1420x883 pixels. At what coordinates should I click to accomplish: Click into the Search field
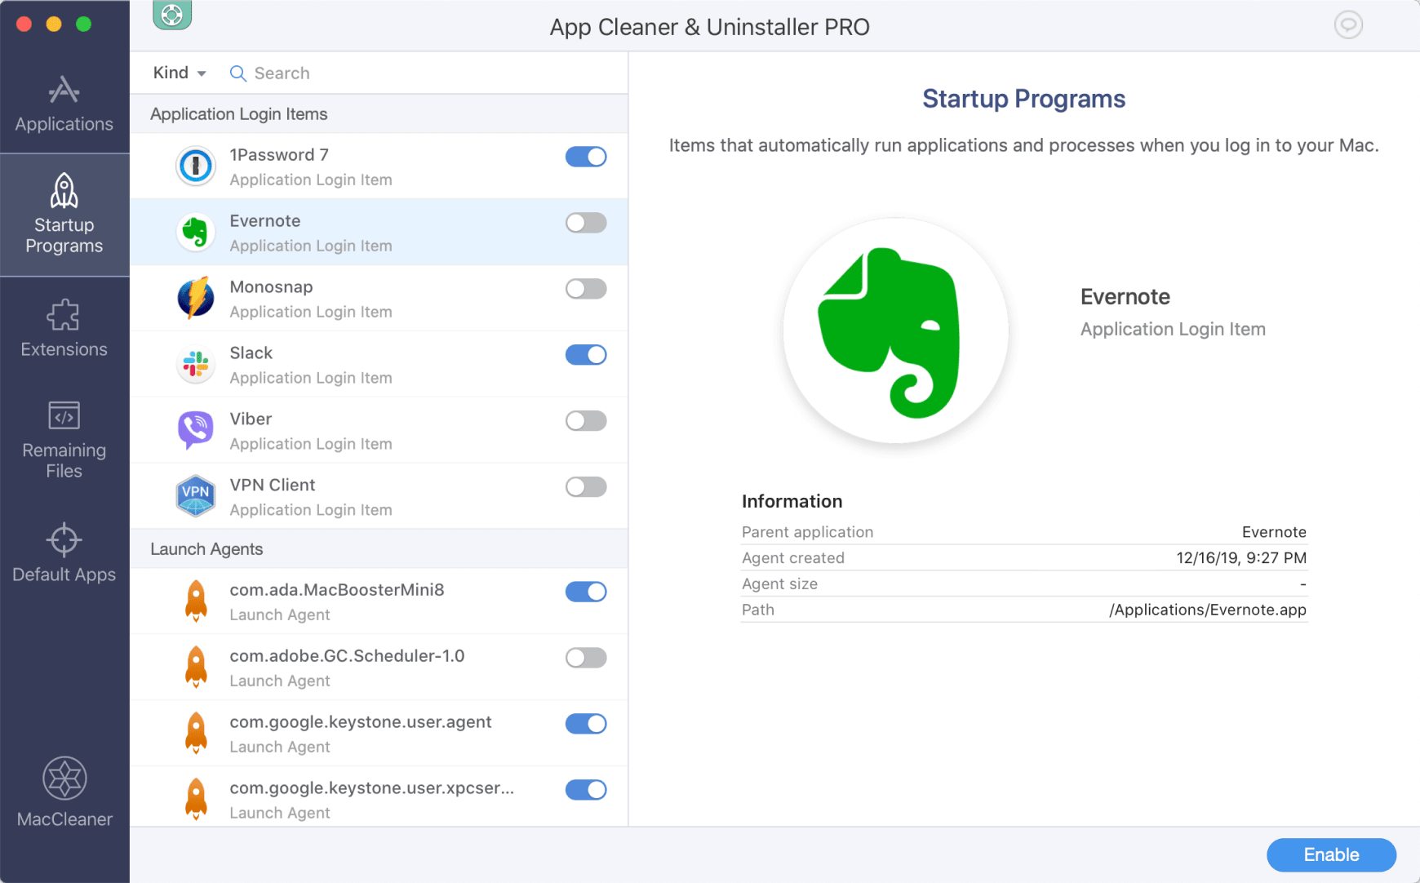408,73
